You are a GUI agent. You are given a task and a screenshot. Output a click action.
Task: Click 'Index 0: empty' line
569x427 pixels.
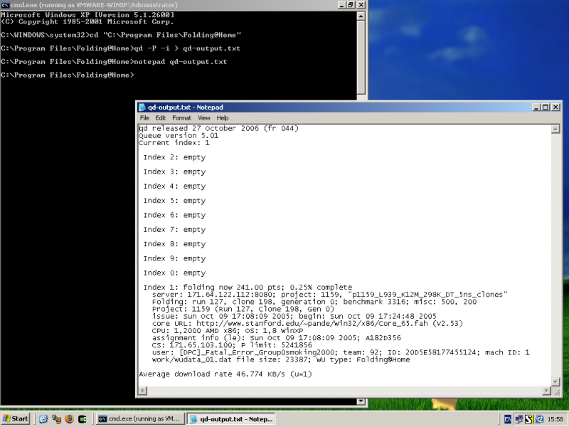coord(174,273)
